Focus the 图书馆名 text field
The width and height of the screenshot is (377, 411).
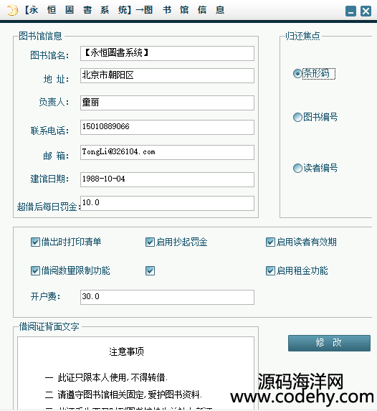(x=167, y=54)
